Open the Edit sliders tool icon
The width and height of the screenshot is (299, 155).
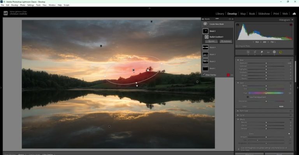(x=248, y=52)
